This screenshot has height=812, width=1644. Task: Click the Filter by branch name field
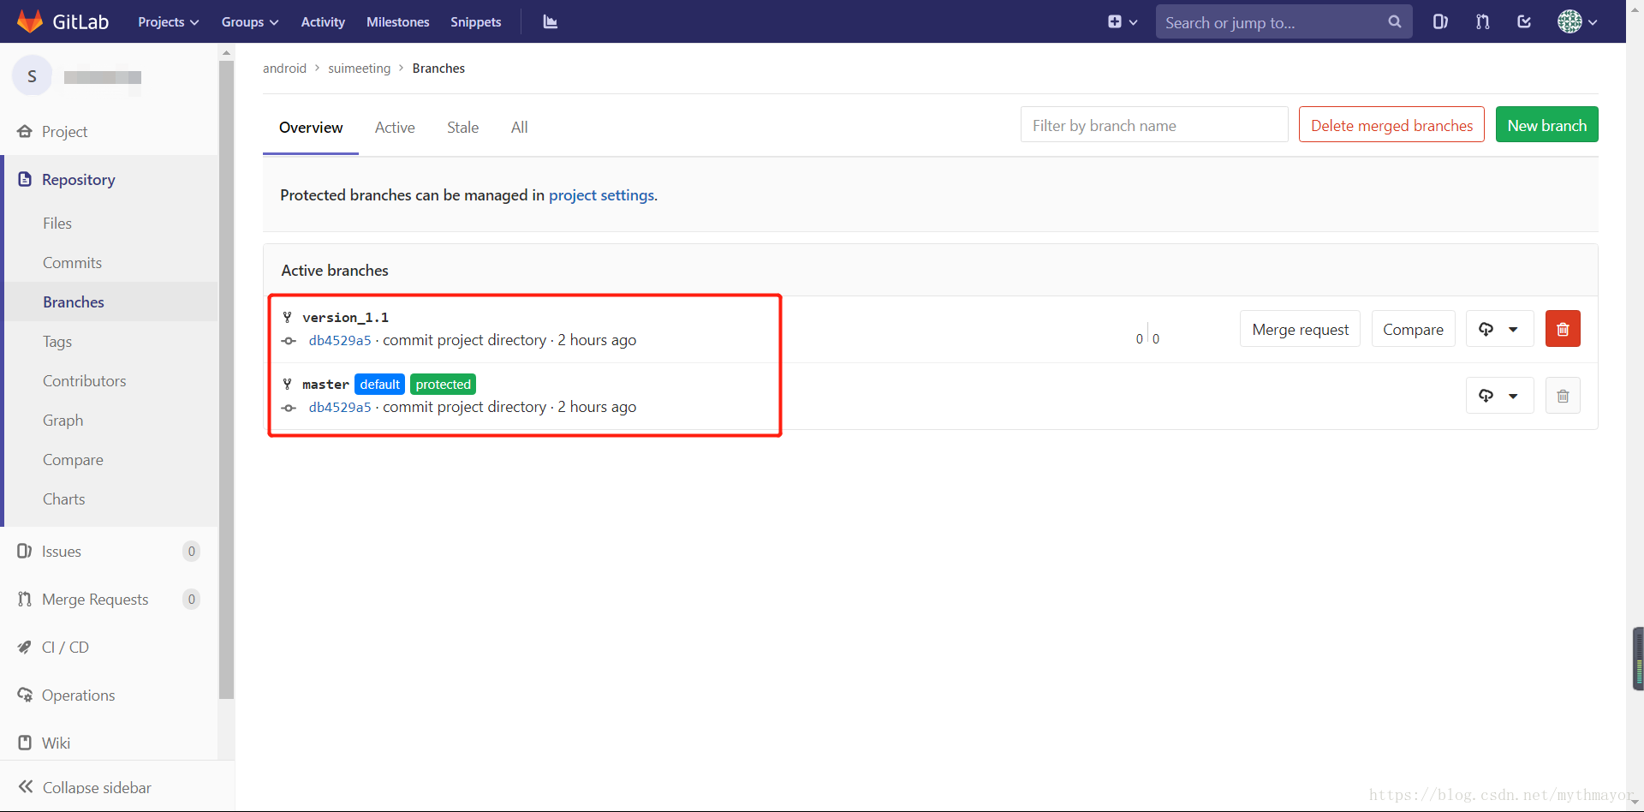tap(1154, 125)
